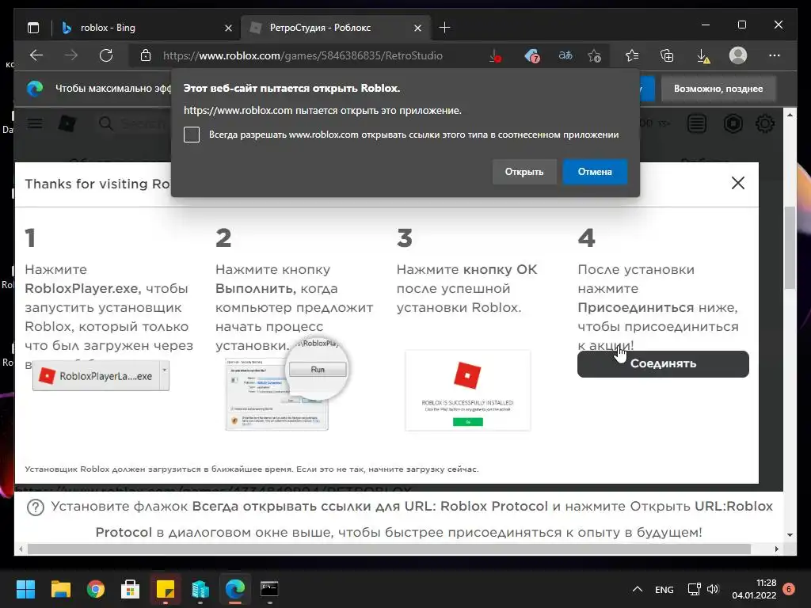Viewport: 811px width, 608px height.
Task: Open the Edge icon in taskbar
Action: [x=234, y=589]
